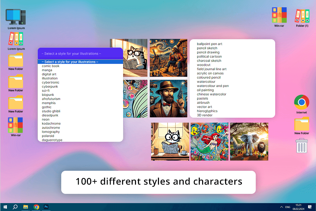
Task: Click 'political cartoon' in white list
Action: point(209,56)
